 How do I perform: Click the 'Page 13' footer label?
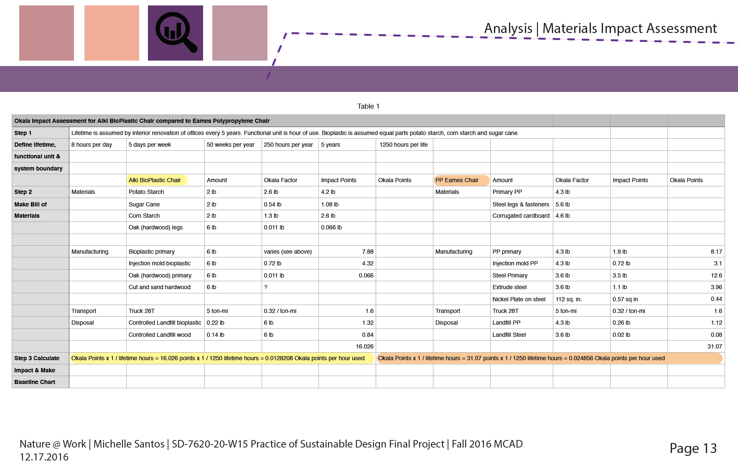[693, 448]
